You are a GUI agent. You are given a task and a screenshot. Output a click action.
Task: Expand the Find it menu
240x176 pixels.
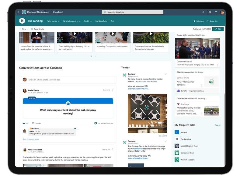point(88,21)
